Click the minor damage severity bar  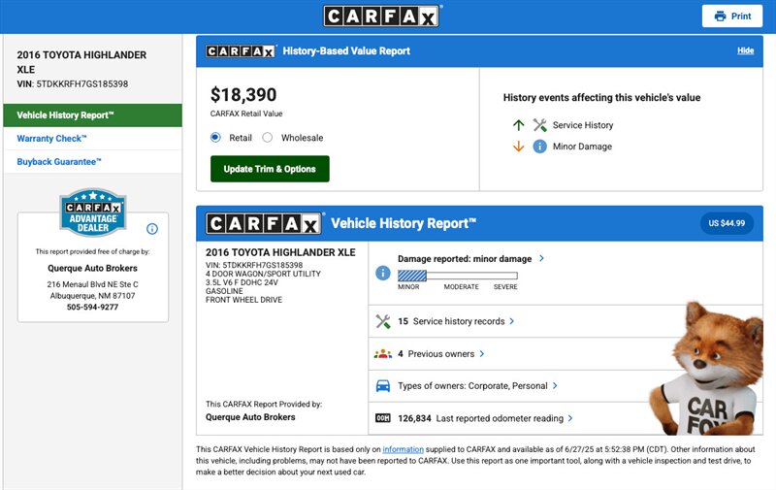(457, 276)
